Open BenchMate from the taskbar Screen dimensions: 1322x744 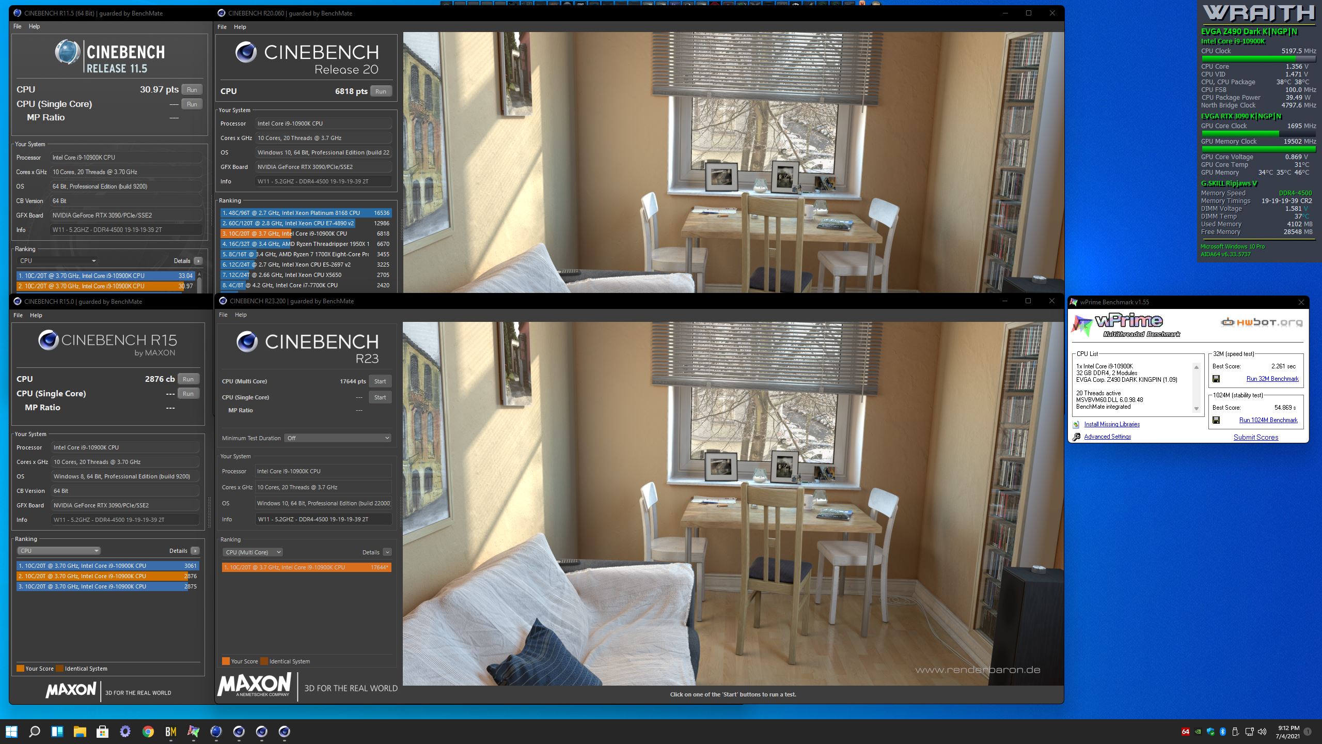tap(171, 732)
